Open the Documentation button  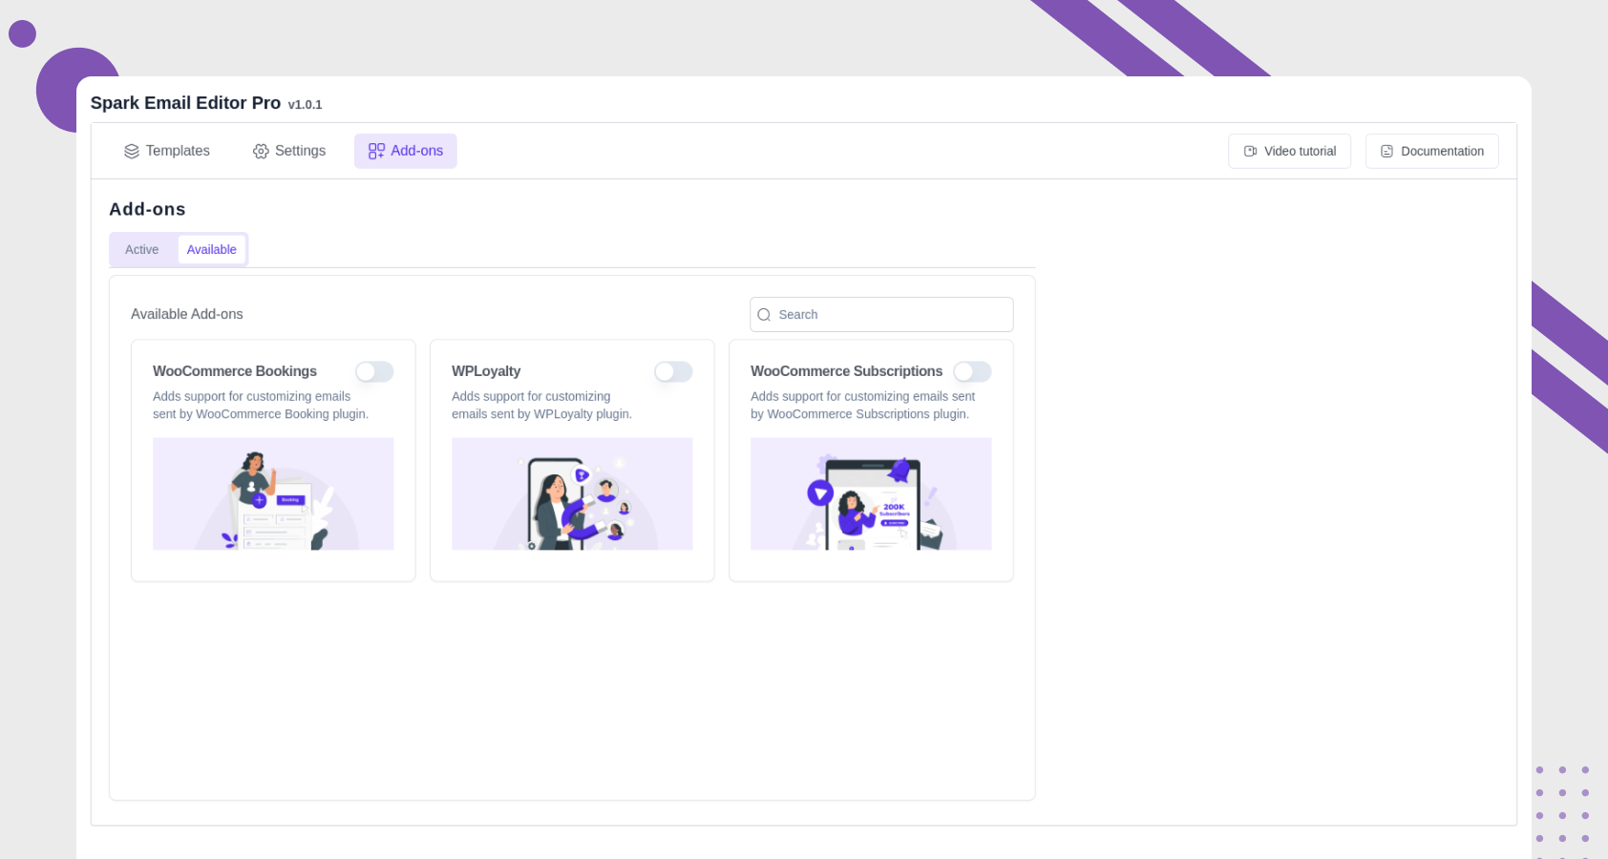coord(1431,151)
